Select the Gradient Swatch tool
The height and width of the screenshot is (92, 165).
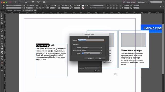click(2, 46)
